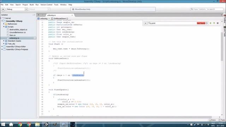
Task: Click the options button on unboxing.cs row
Action: coord(34,38)
